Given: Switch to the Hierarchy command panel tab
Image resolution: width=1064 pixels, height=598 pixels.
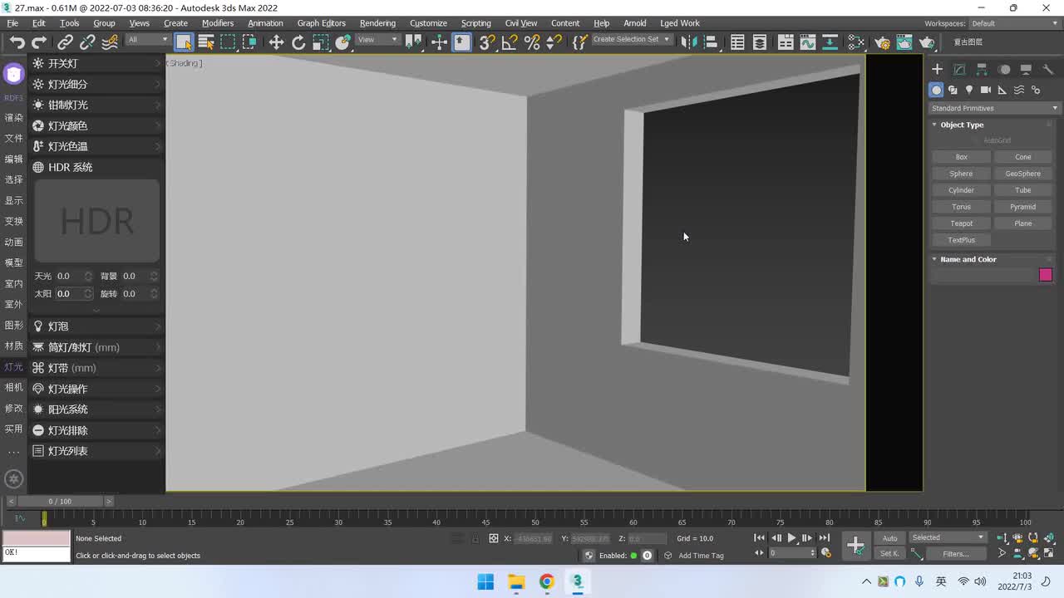Looking at the screenshot, I should (982, 70).
